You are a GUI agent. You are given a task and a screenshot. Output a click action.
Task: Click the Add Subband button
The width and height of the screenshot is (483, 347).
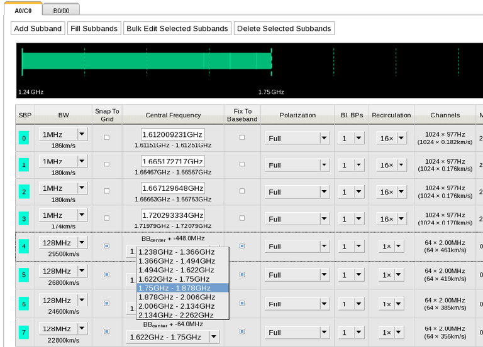coord(38,28)
